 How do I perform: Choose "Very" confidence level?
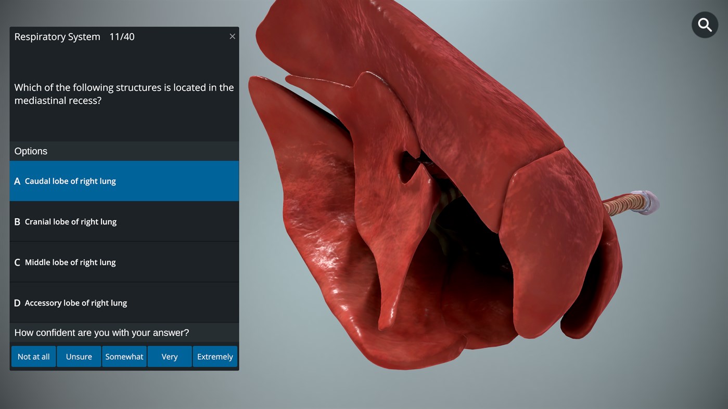point(169,357)
